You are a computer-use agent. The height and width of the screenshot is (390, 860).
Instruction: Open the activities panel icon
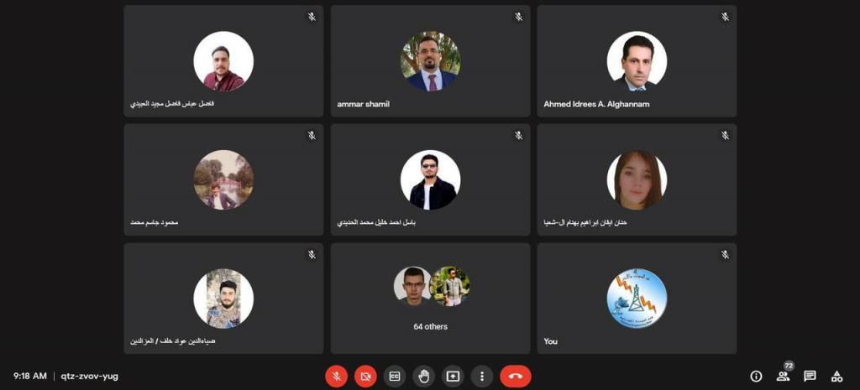pyautogui.click(x=836, y=377)
